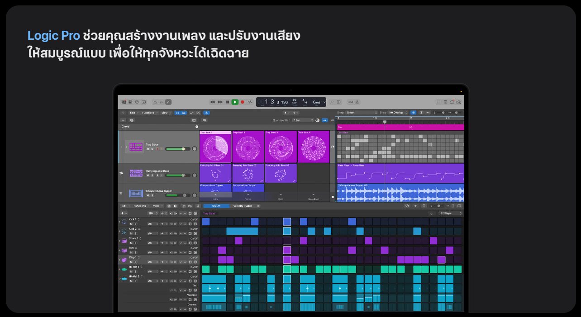Open the Media Browser icon

click(x=458, y=102)
